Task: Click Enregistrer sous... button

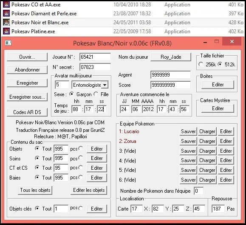Action: pos(27,97)
